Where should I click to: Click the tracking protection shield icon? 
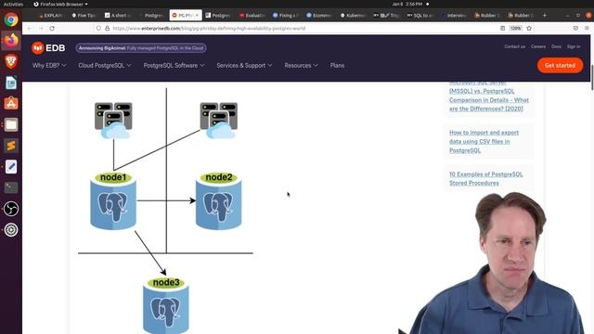[x=98, y=29]
